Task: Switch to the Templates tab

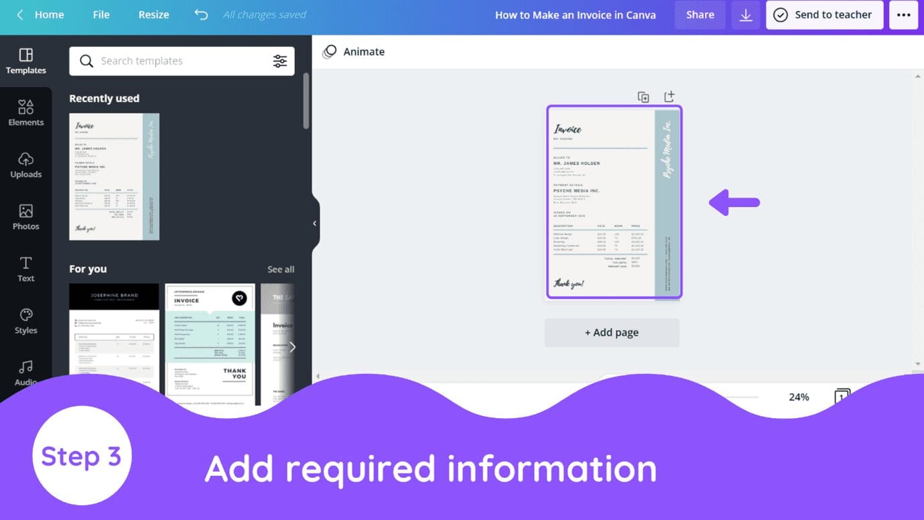Action: coord(25,61)
